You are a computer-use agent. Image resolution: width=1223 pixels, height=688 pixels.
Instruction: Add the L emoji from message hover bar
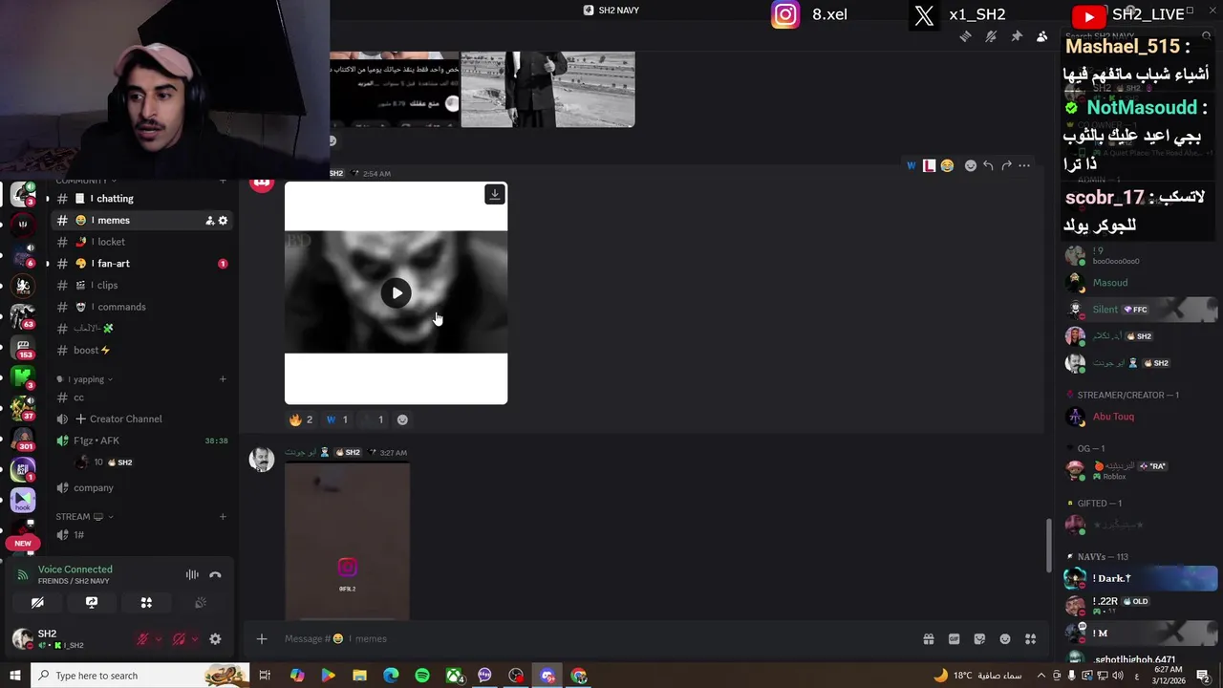point(929,165)
